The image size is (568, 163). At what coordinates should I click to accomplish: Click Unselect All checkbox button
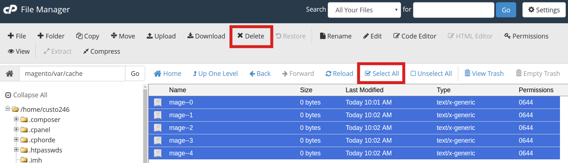pos(431,73)
